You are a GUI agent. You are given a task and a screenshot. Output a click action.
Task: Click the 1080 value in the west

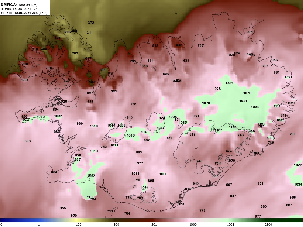[41, 117]
